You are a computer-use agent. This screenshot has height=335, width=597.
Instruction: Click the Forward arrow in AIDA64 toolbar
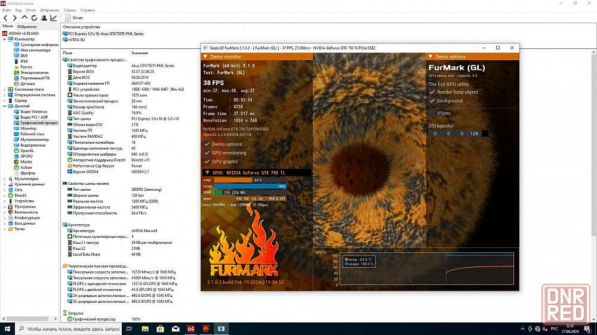15,18
